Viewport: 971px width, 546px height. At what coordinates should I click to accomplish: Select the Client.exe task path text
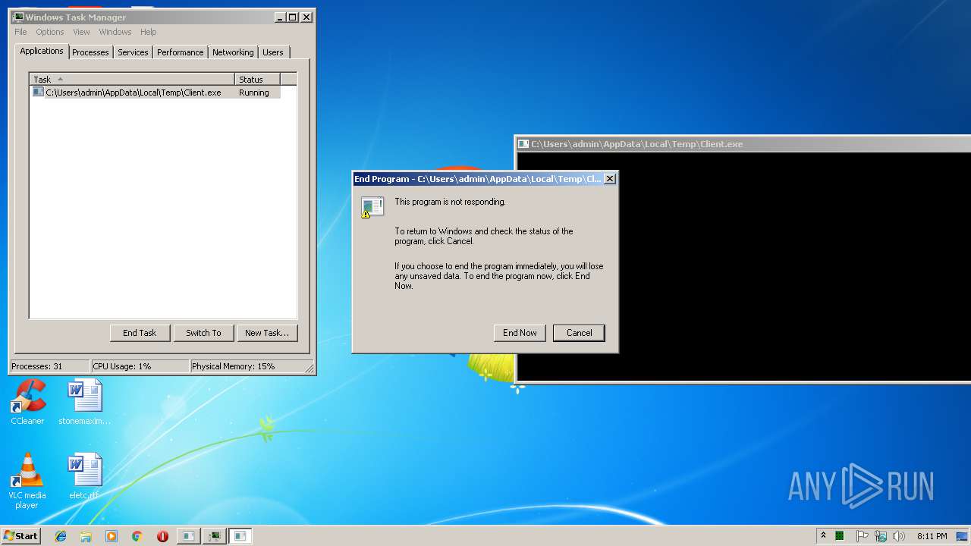(x=134, y=93)
